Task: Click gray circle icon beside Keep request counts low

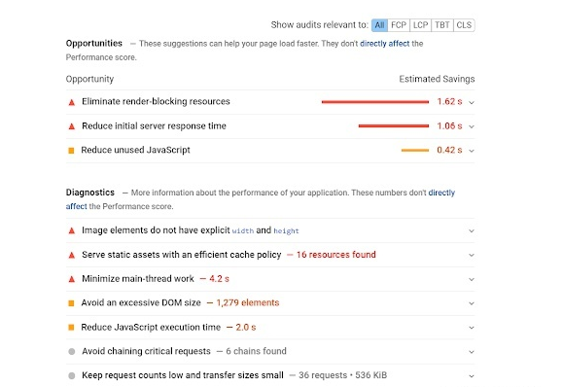Action: click(71, 375)
